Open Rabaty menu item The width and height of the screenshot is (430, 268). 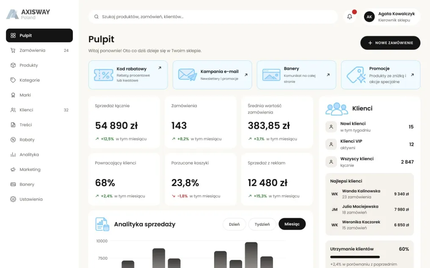click(39, 140)
